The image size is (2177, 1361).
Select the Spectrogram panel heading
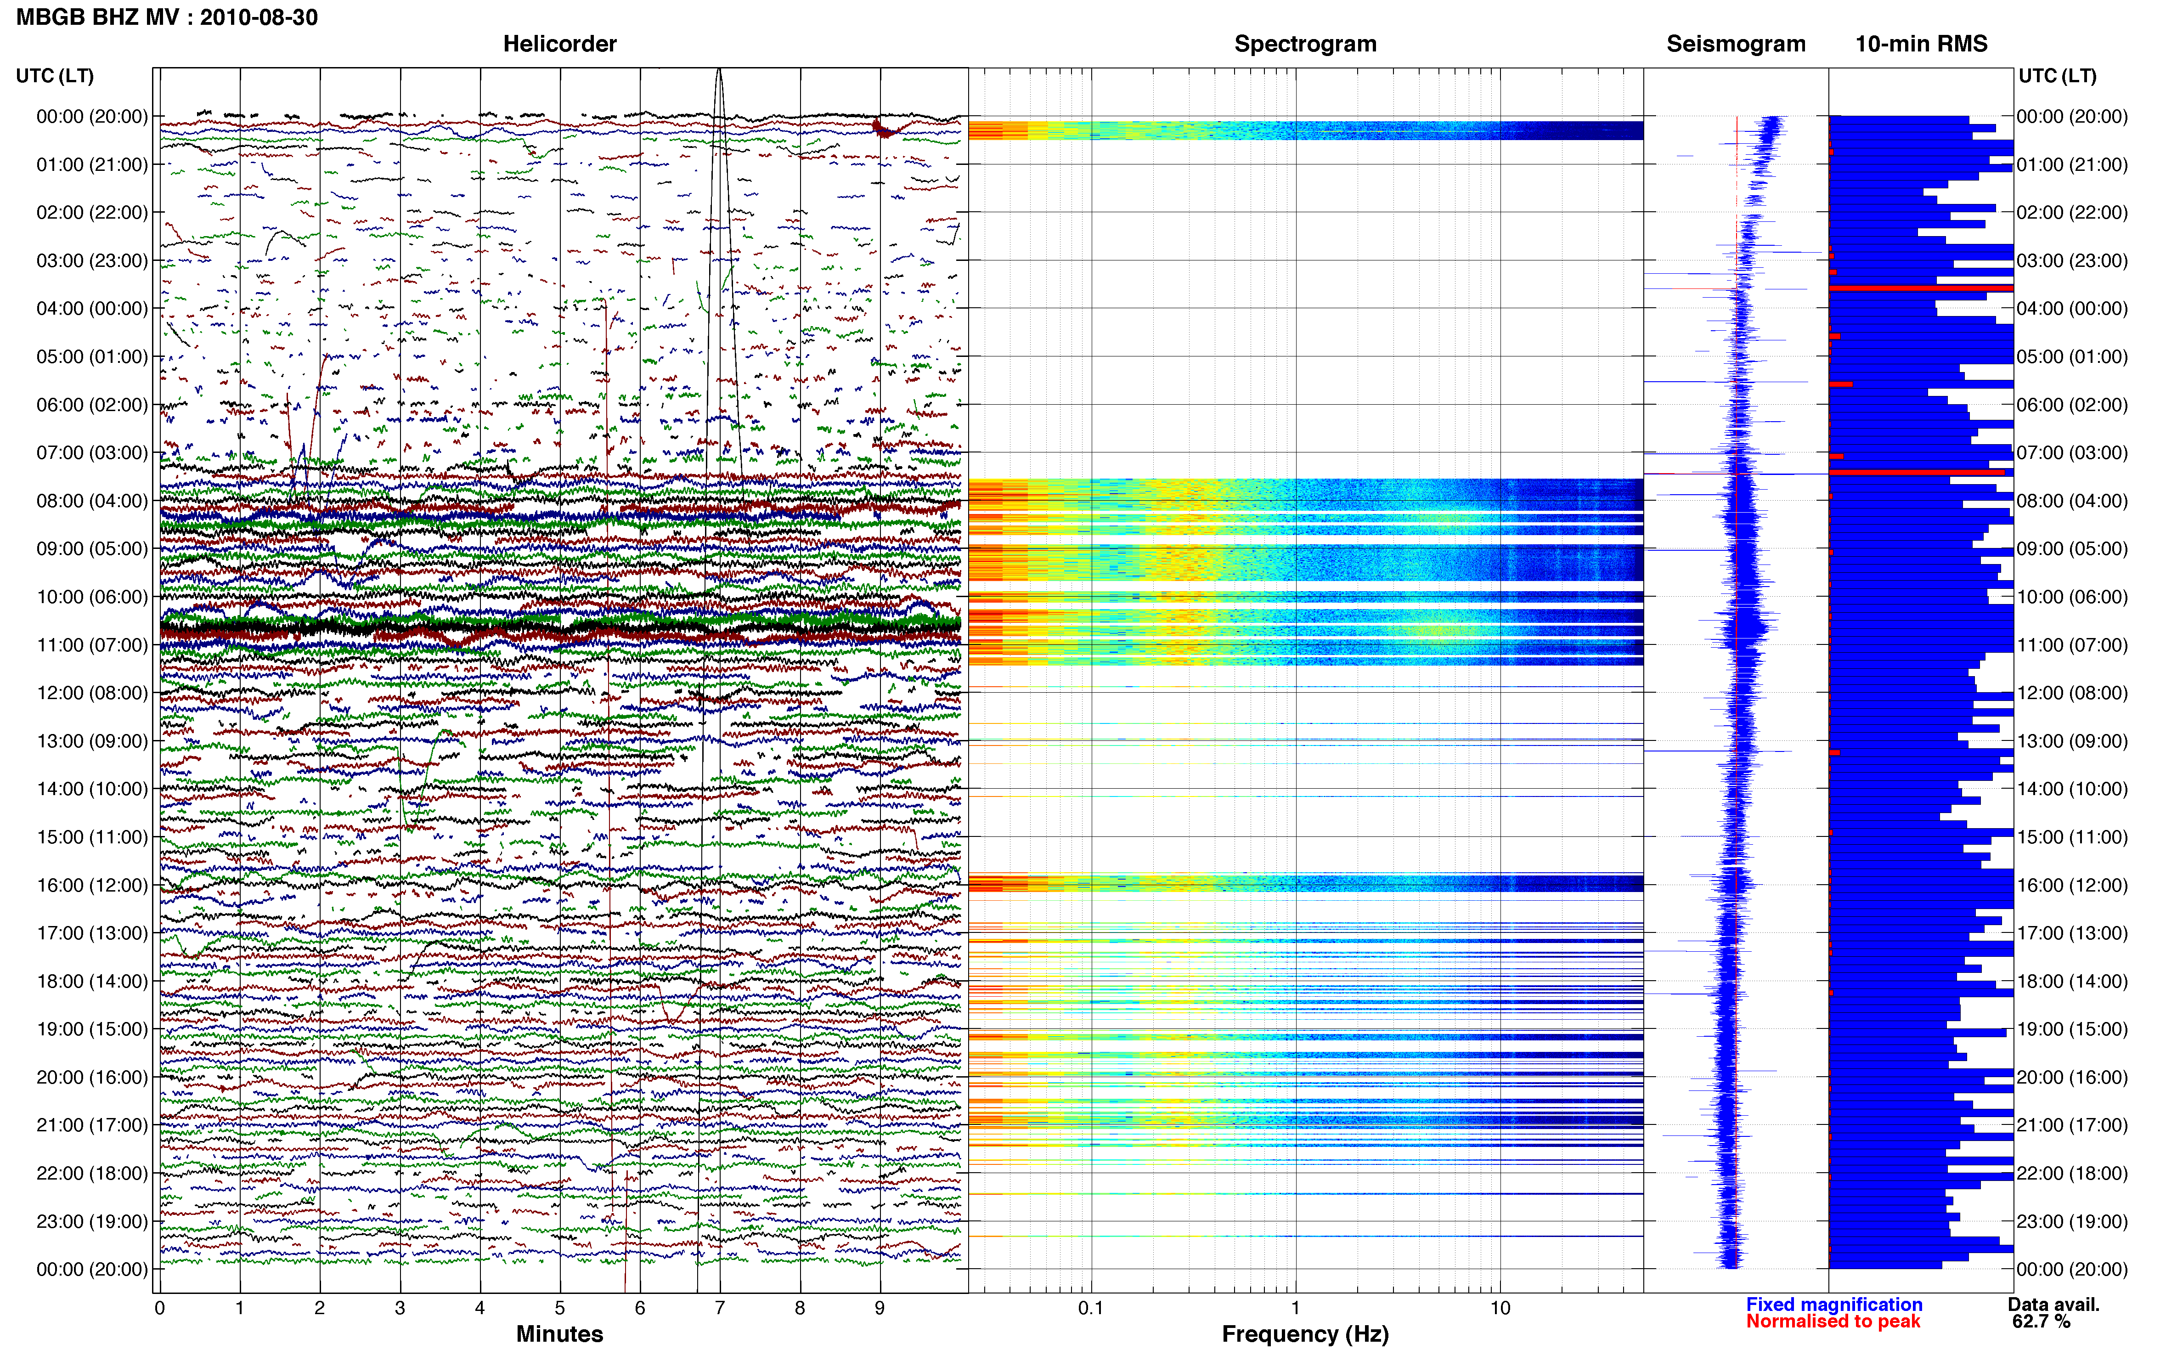1305,43
